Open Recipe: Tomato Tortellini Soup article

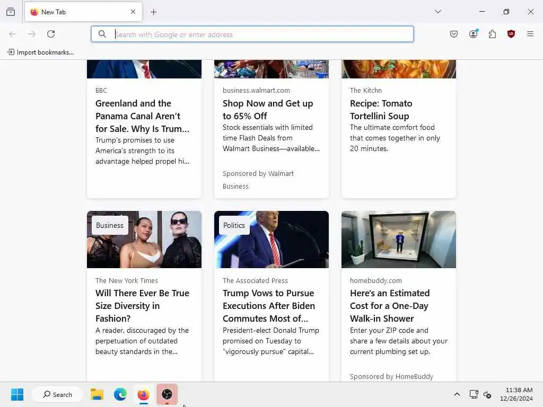click(x=381, y=109)
